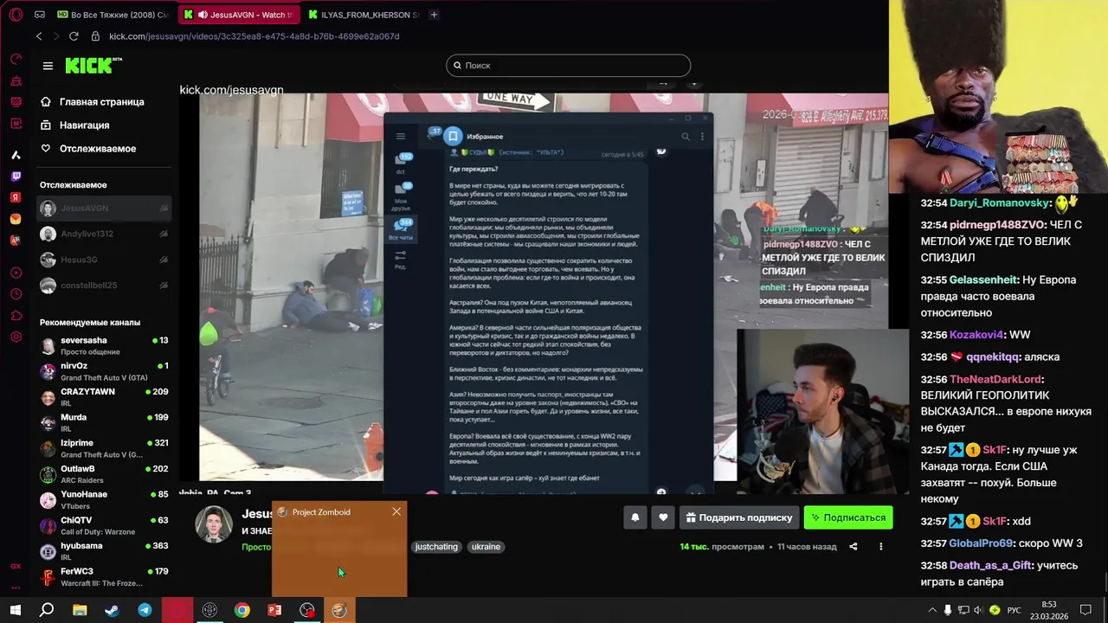Open the taskbar clock showing 8:53

[1049, 610]
